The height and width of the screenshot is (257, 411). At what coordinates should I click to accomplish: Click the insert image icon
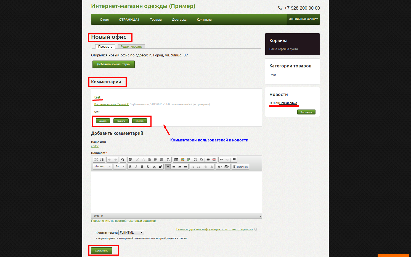tap(183, 160)
